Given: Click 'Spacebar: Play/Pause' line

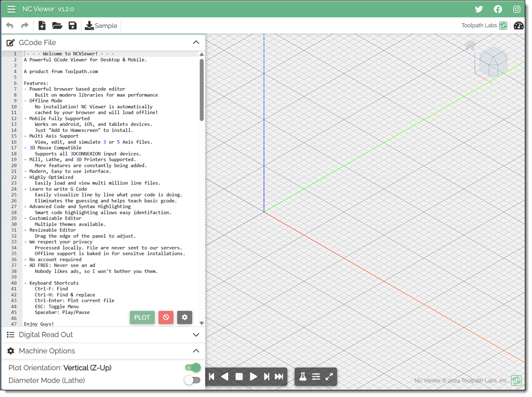Looking at the screenshot, I should point(62,312).
